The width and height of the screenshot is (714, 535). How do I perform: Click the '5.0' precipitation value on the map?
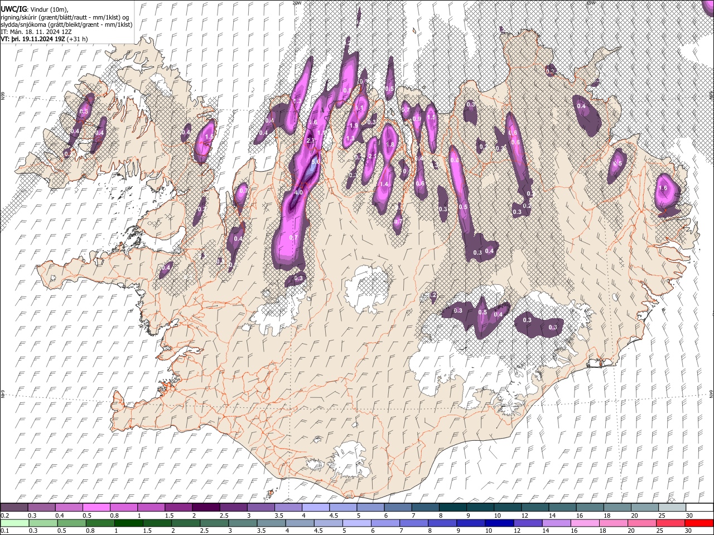315,162
